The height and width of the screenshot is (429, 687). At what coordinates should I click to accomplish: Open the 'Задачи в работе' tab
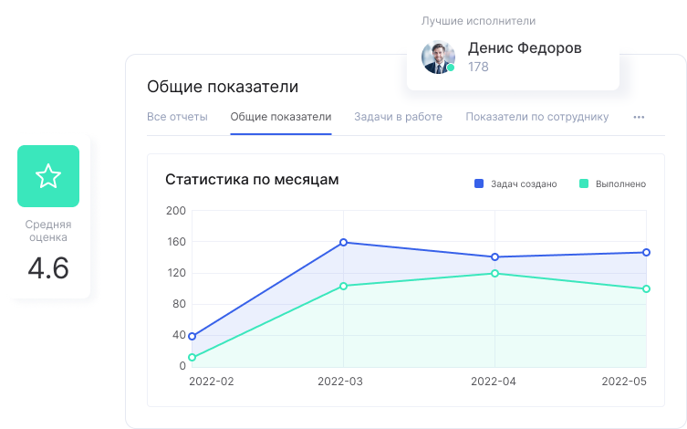pos(398,117)
